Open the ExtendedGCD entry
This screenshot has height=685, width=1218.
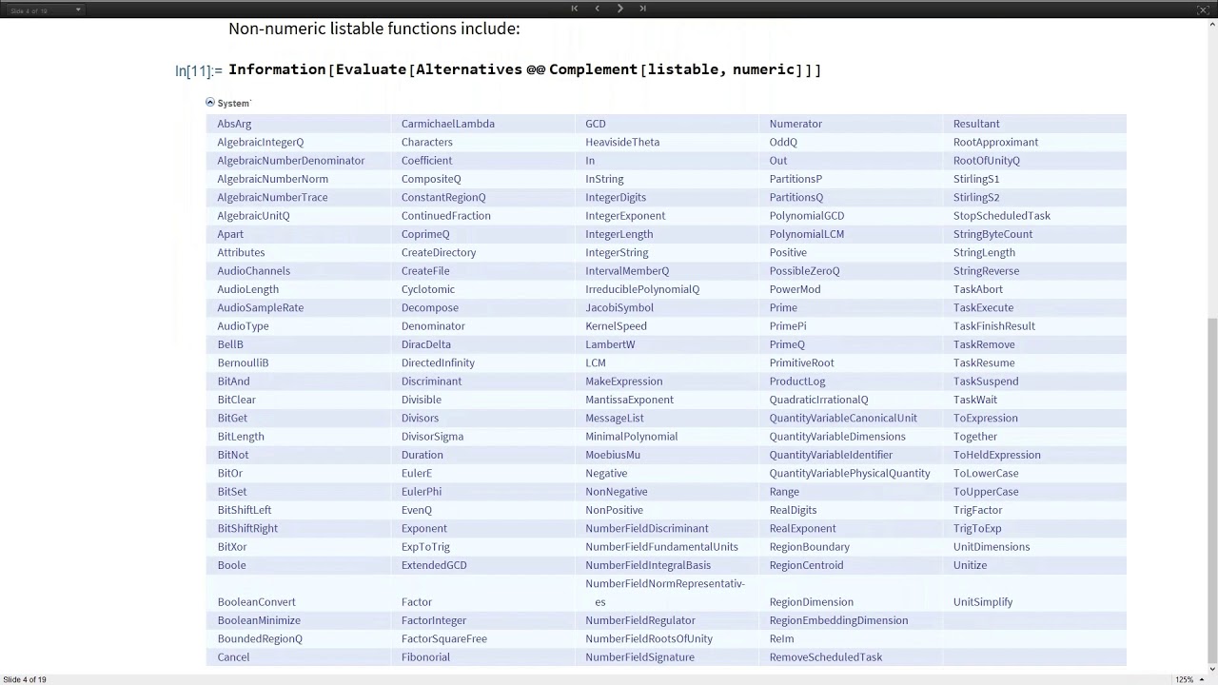(x=434, y=565)
